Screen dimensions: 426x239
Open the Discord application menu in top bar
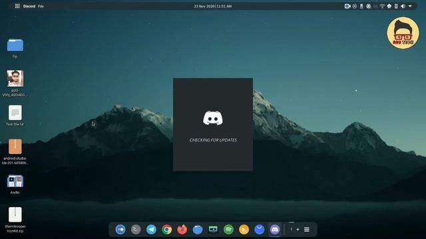(x=29, y=6)
